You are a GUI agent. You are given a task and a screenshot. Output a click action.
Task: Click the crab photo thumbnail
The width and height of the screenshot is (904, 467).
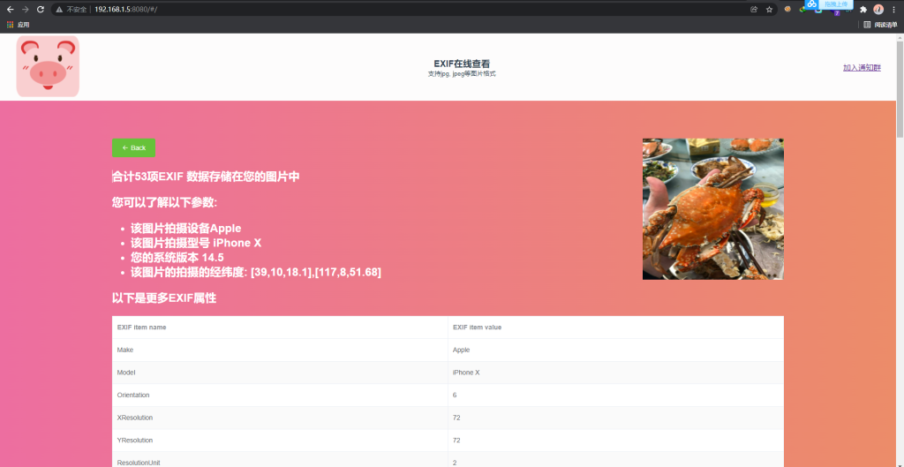coord(713,208)
